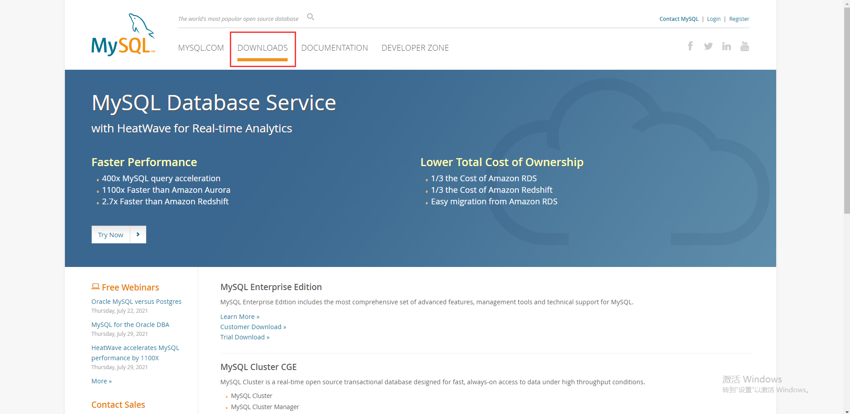Image resolution: width=850 pixels, height=414 pixels.
Task: Open MySQL Twitter page icon
Action: tap(708, 46)
